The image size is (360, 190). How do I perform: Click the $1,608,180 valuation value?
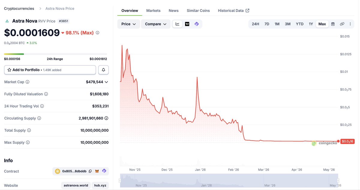coord(99,94)
